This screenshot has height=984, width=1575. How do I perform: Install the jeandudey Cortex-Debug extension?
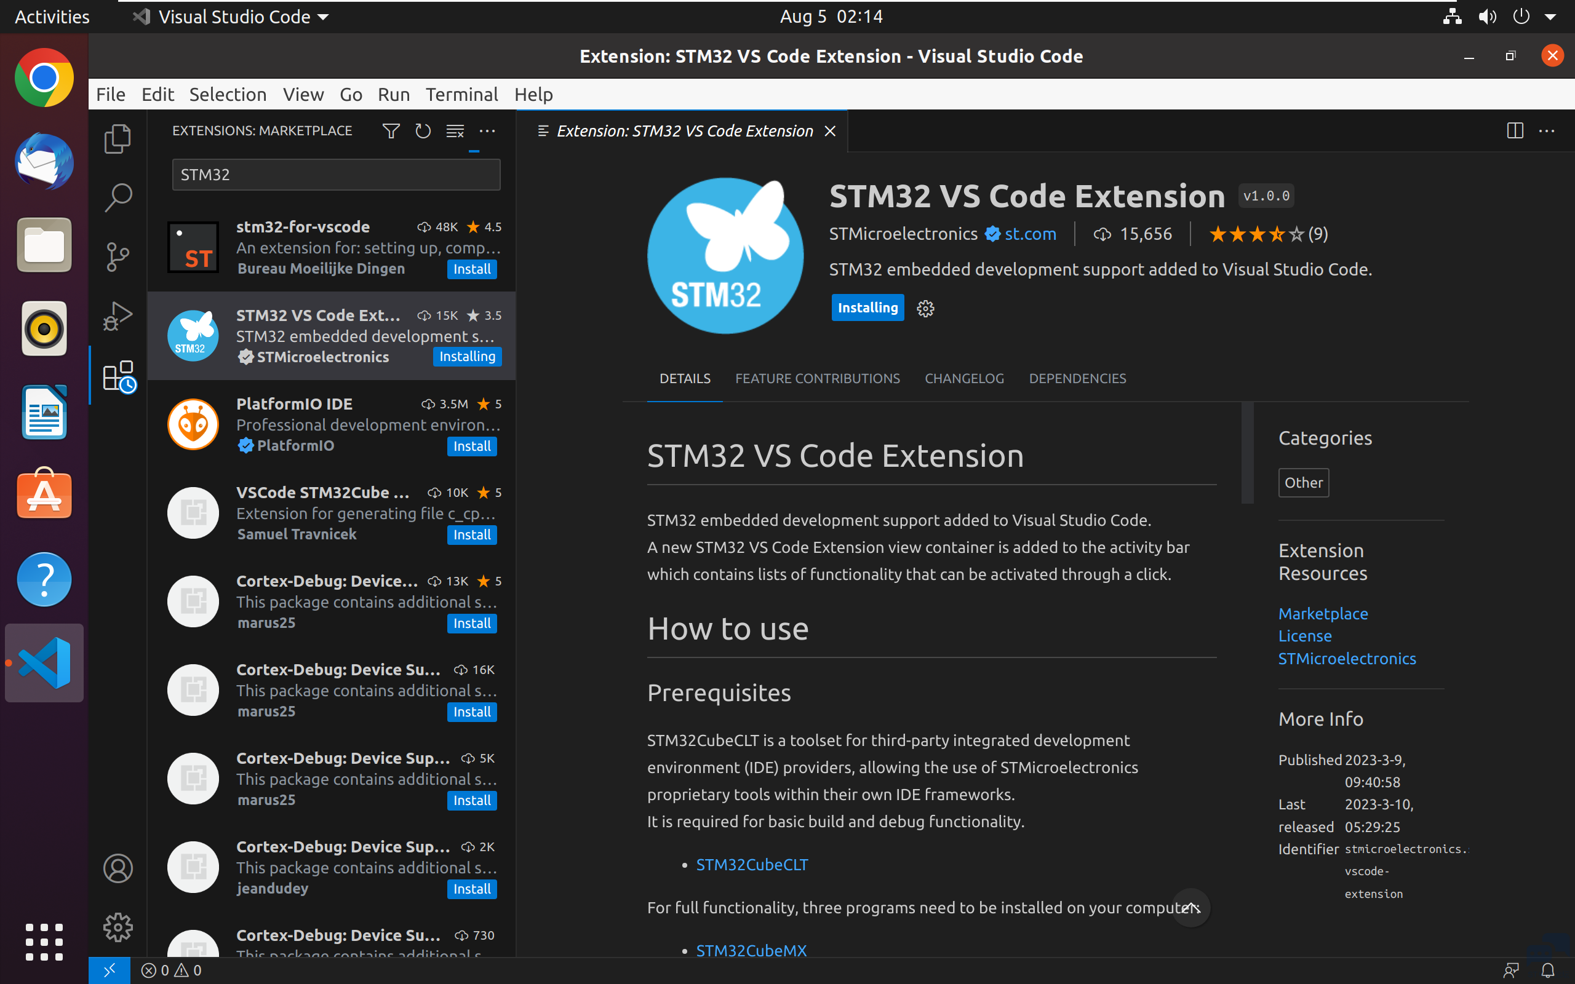coord(472,888)
